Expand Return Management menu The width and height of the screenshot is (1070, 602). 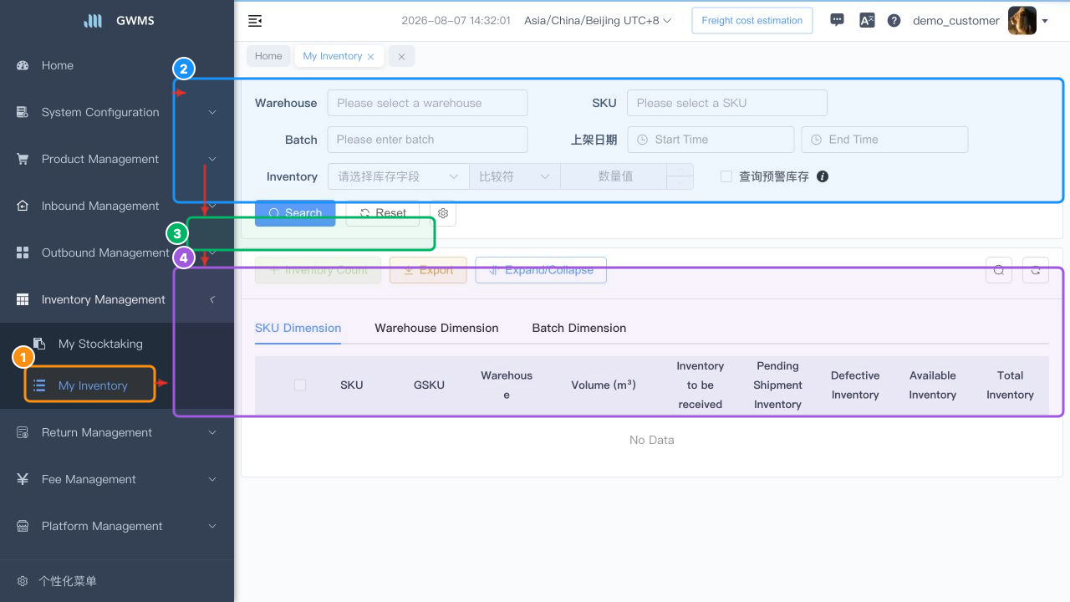pyautogui.click(x=117, y=432)
